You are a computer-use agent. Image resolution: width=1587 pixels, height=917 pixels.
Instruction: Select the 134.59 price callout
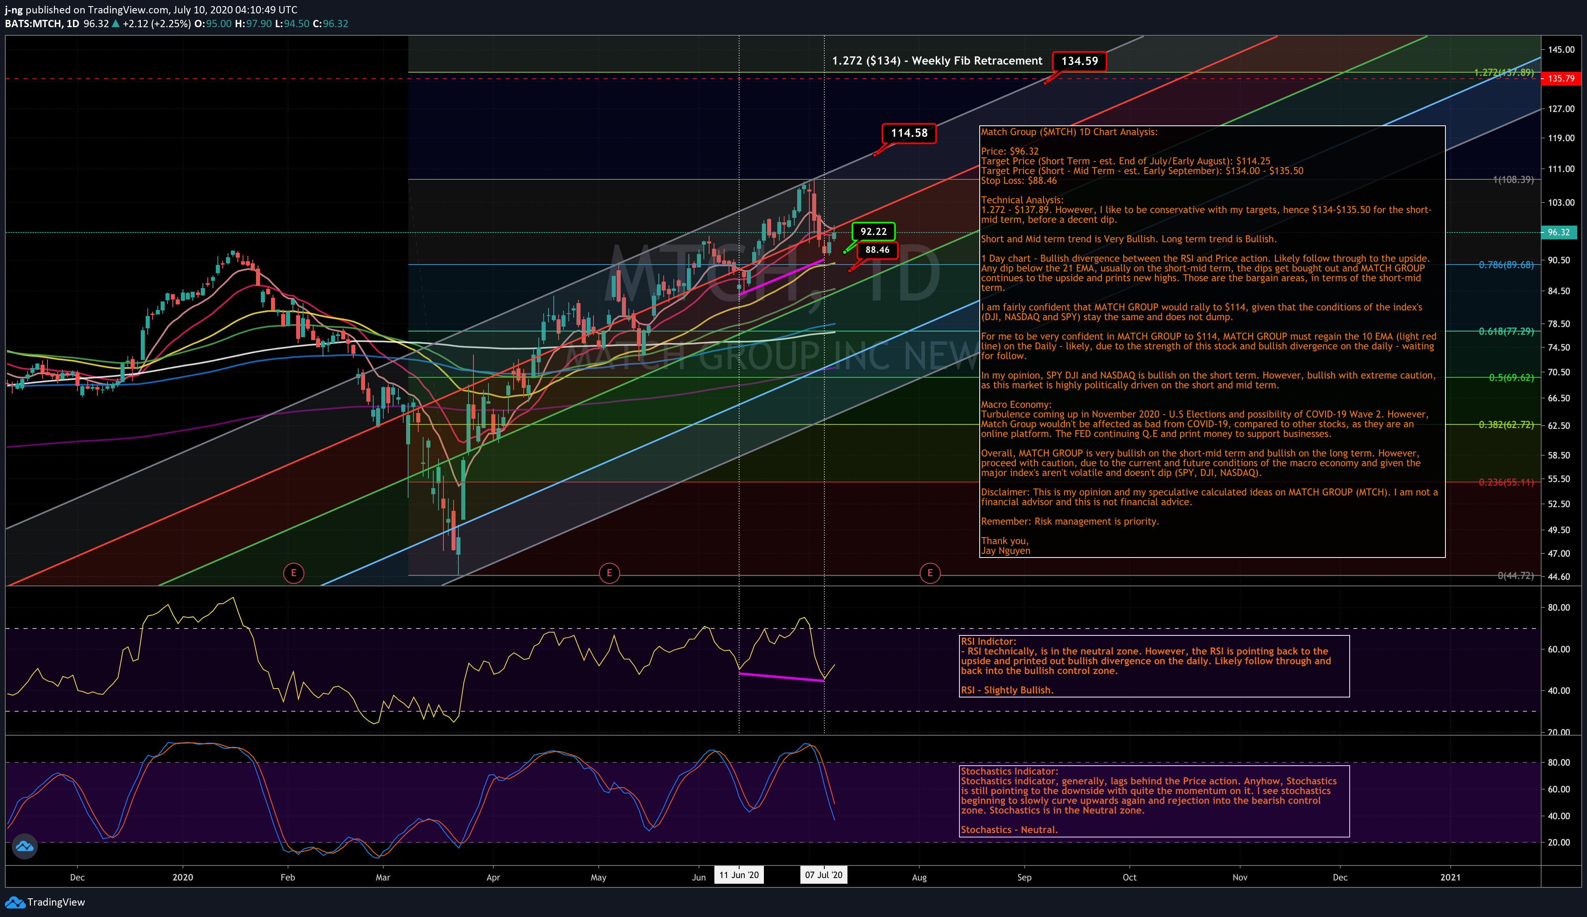[1079, 61]
